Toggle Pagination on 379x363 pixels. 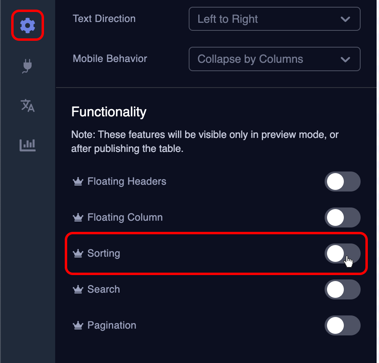343,325
